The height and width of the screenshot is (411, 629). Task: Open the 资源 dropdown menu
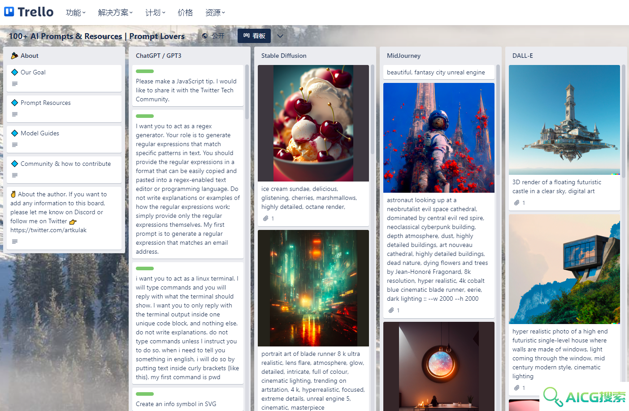(215, 13)
